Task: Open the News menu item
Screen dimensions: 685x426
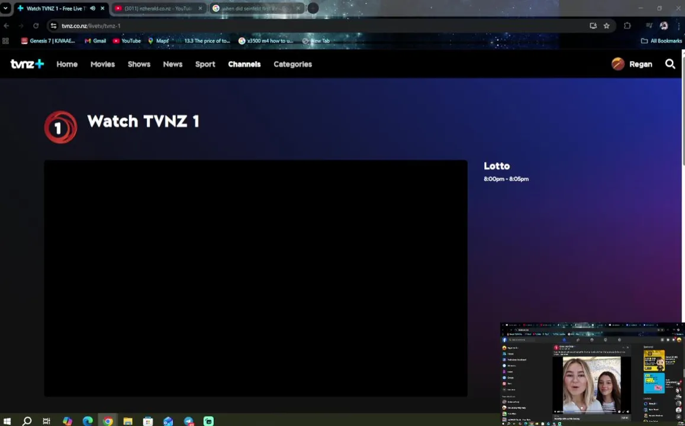Action: click(172, 64)
